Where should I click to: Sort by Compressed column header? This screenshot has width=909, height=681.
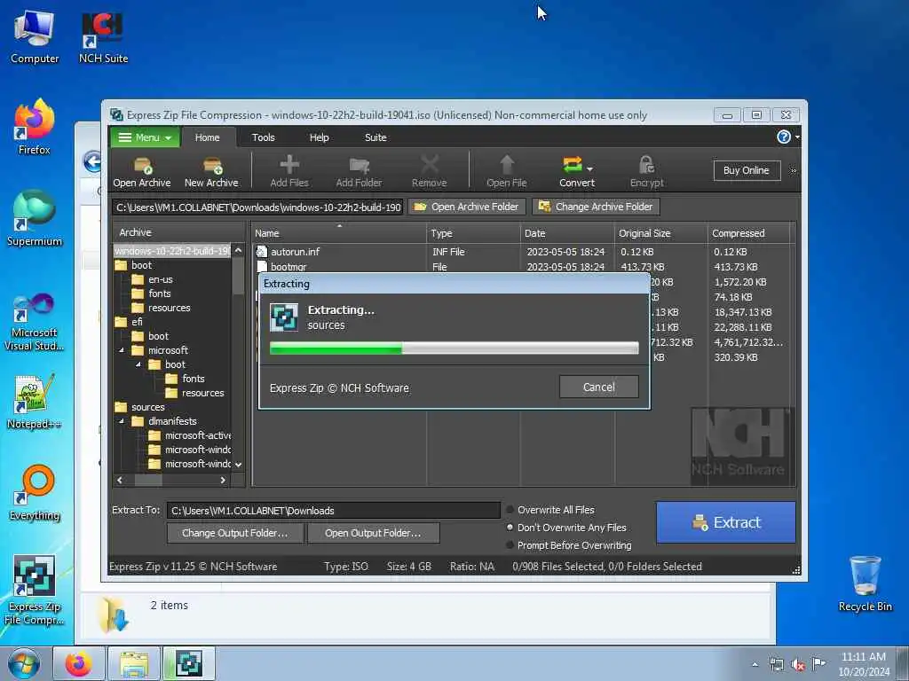point(748,233)
